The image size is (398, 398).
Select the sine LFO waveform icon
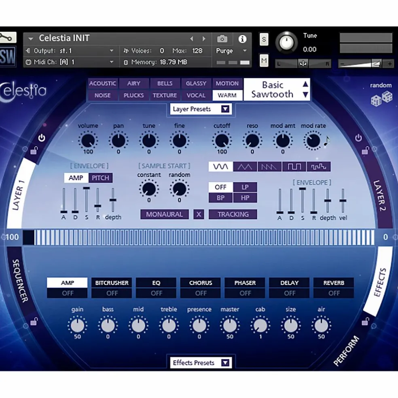220,167
